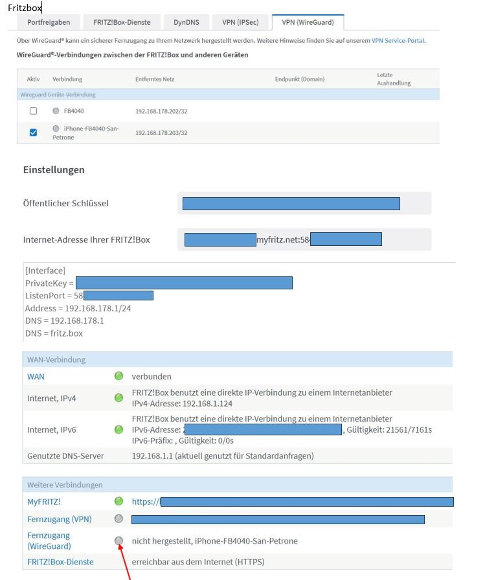
Task: Click the gray status dot beside FB4040
Action: [x=56, y=111]
